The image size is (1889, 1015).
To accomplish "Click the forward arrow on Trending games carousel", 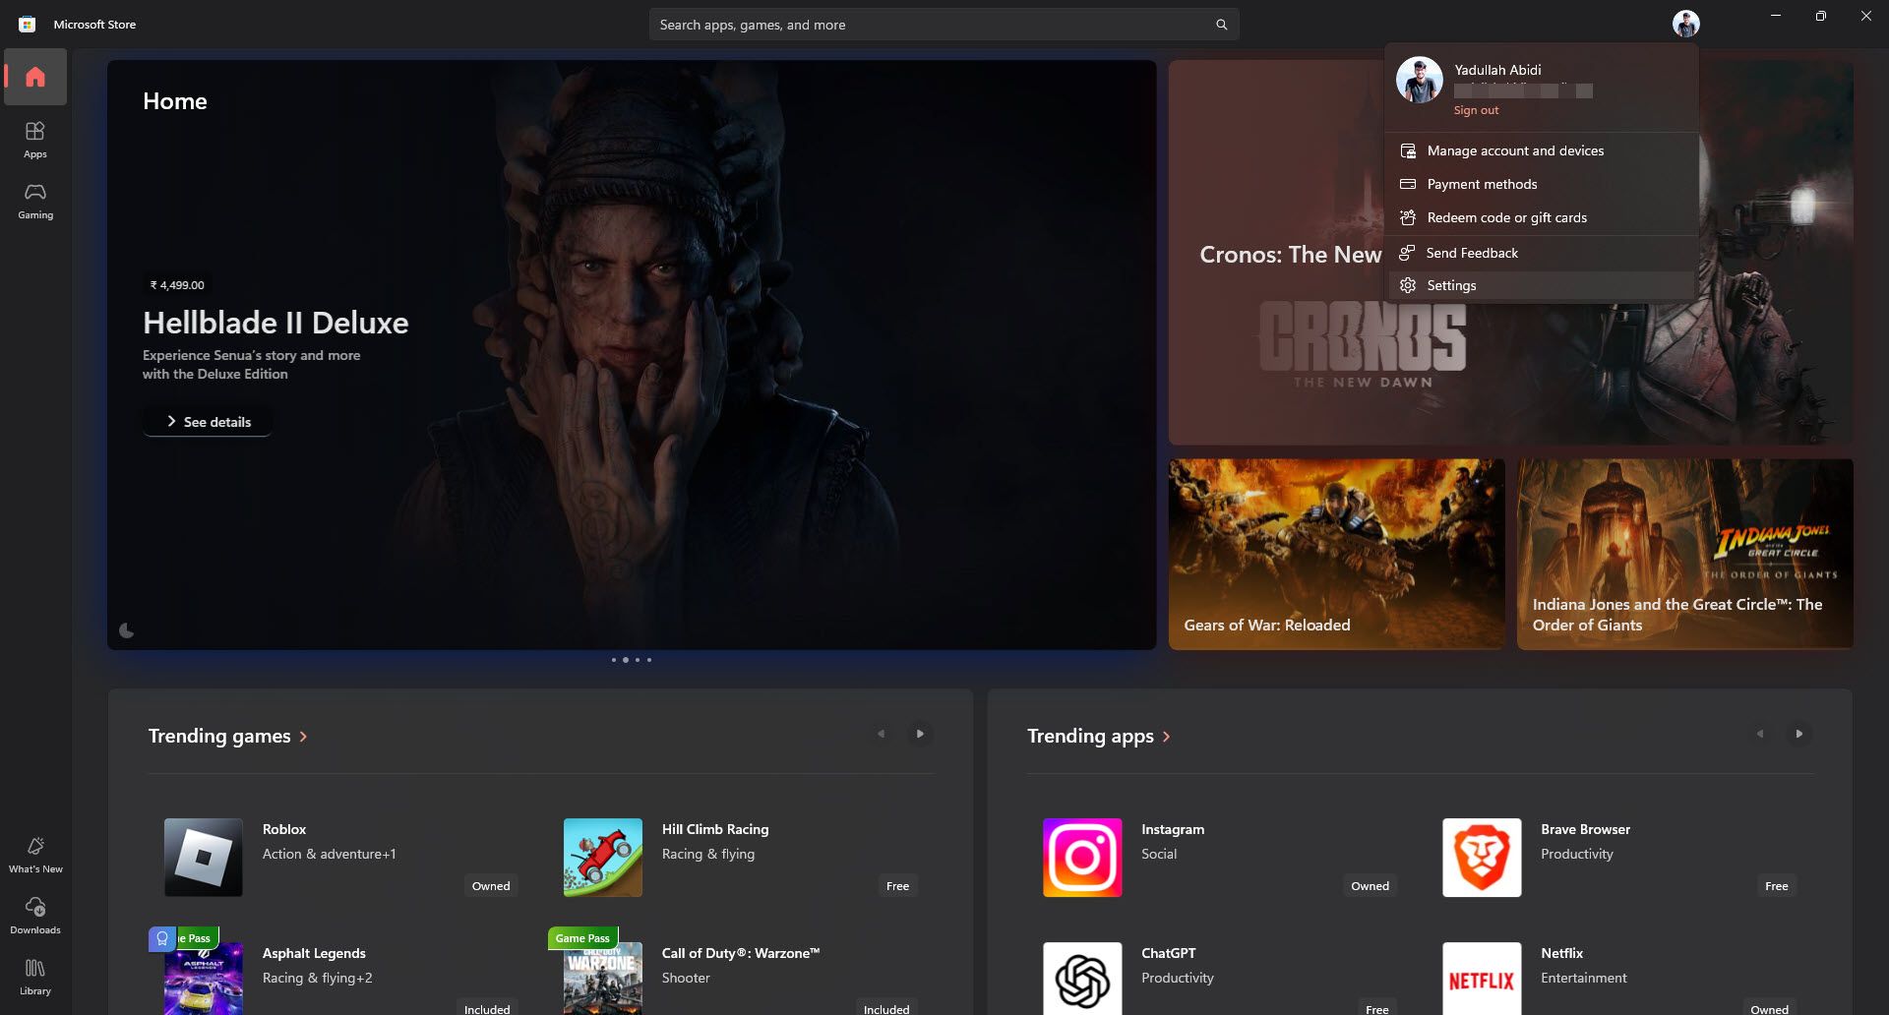I will (919, 733).
